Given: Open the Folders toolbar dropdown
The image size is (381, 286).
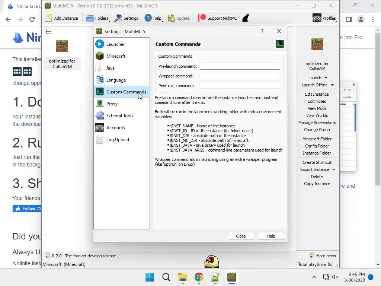Looking at the screenshot, I should (98, 18).
